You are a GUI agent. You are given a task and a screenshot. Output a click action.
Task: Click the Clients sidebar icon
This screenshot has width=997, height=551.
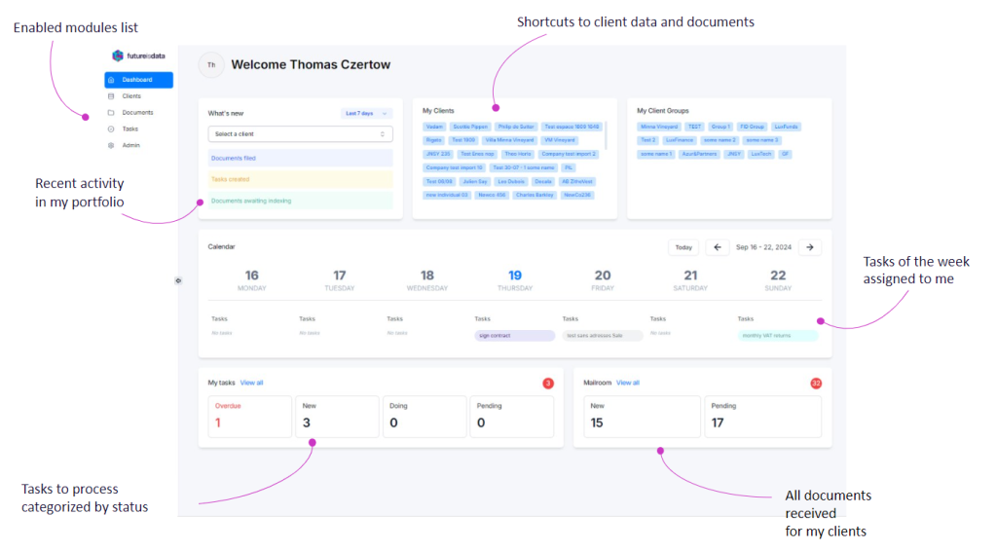pyautogui.click(x=111, y=96)
